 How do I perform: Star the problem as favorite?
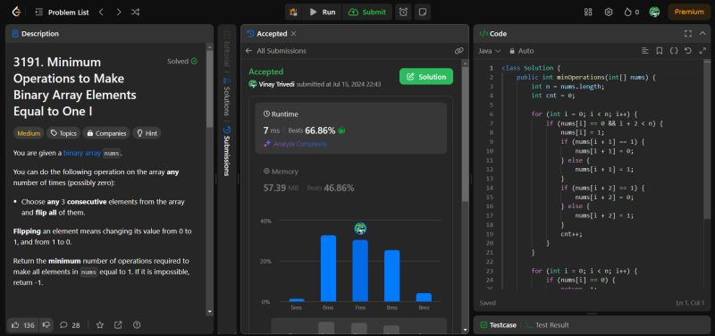point(100,325)
